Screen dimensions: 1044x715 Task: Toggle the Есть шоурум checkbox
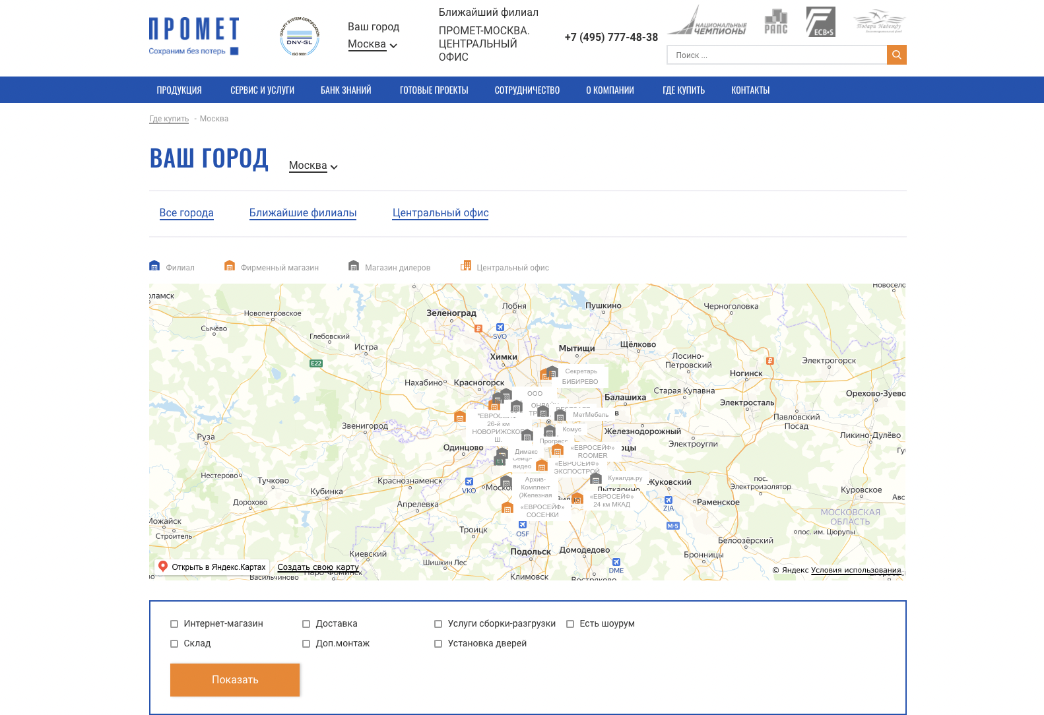click(570, 624)
